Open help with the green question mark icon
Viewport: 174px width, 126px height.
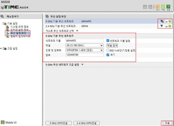[168, 7]
